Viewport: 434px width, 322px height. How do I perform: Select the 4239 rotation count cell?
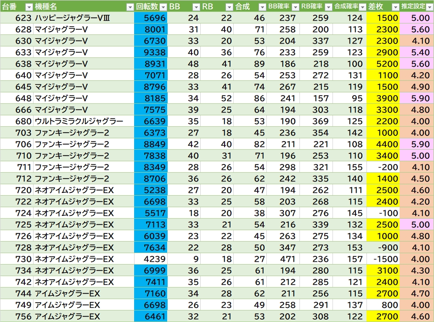point(151,259)
